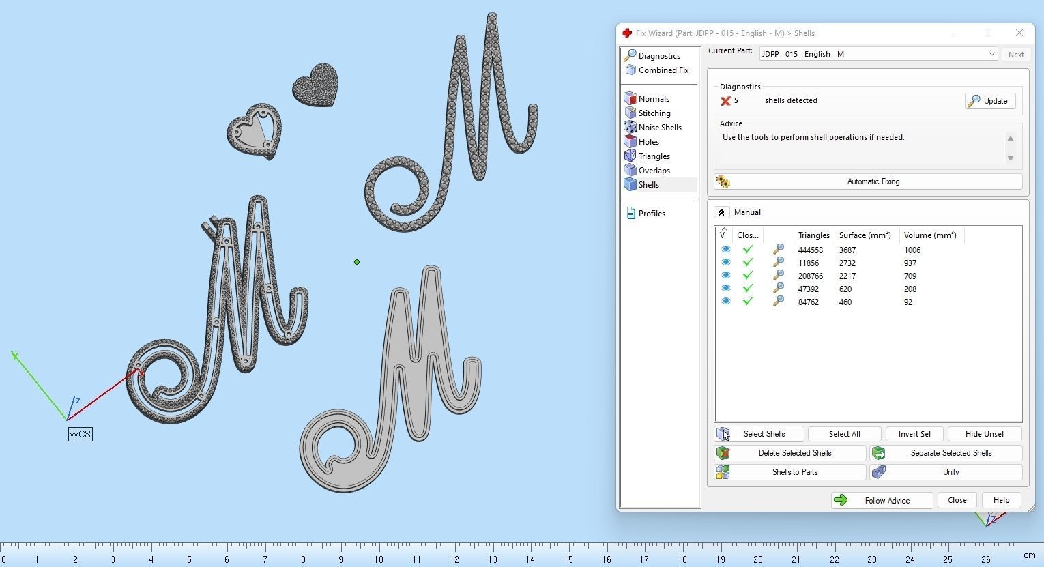Click the magnifier in the 47392 row
This screenshot has width=1044, height=567.
point(778,289)
